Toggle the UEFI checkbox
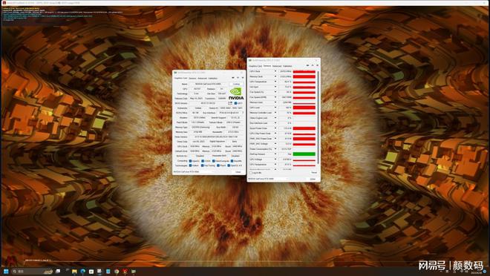490x276 pixels. coord(235,103)
